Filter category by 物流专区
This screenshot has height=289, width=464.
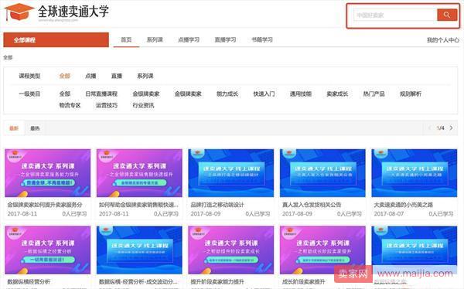(x=70, y=105)
